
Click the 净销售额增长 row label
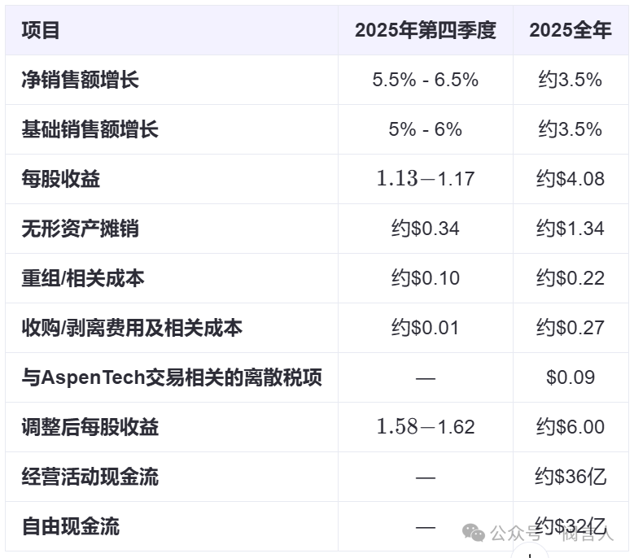pyautogui.click(x=81, y=80)
